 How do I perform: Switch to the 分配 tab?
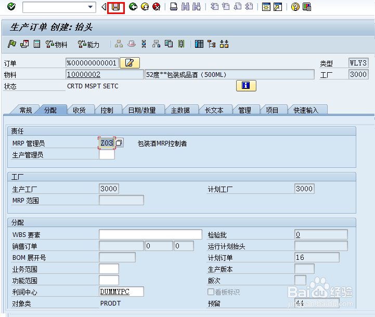pos(50,110)
